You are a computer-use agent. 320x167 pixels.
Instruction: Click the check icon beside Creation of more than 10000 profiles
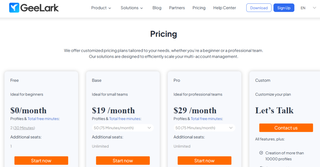point(261,153)
